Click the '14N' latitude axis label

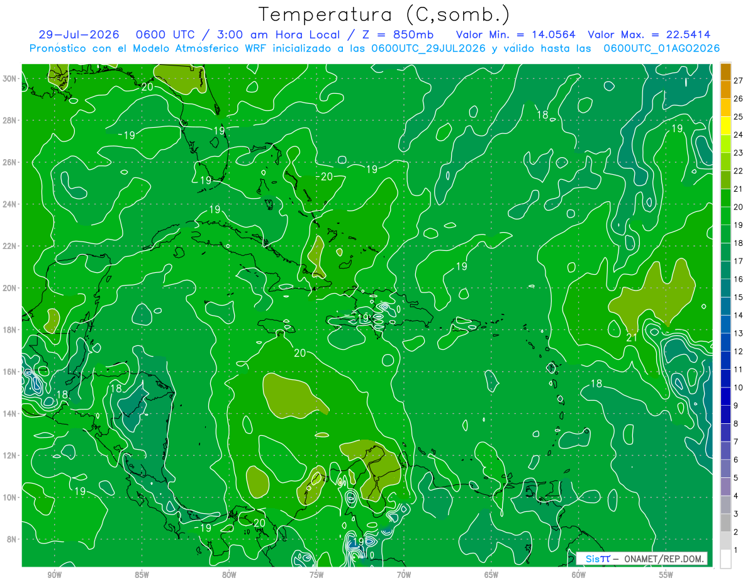click(x=9, y=413)
